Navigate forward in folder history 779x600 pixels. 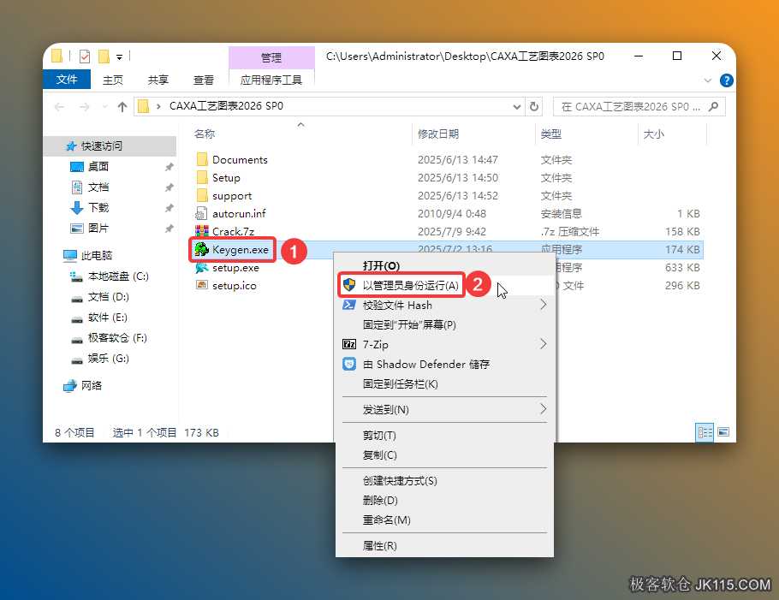pyautogui.click(x=85, y=106)
